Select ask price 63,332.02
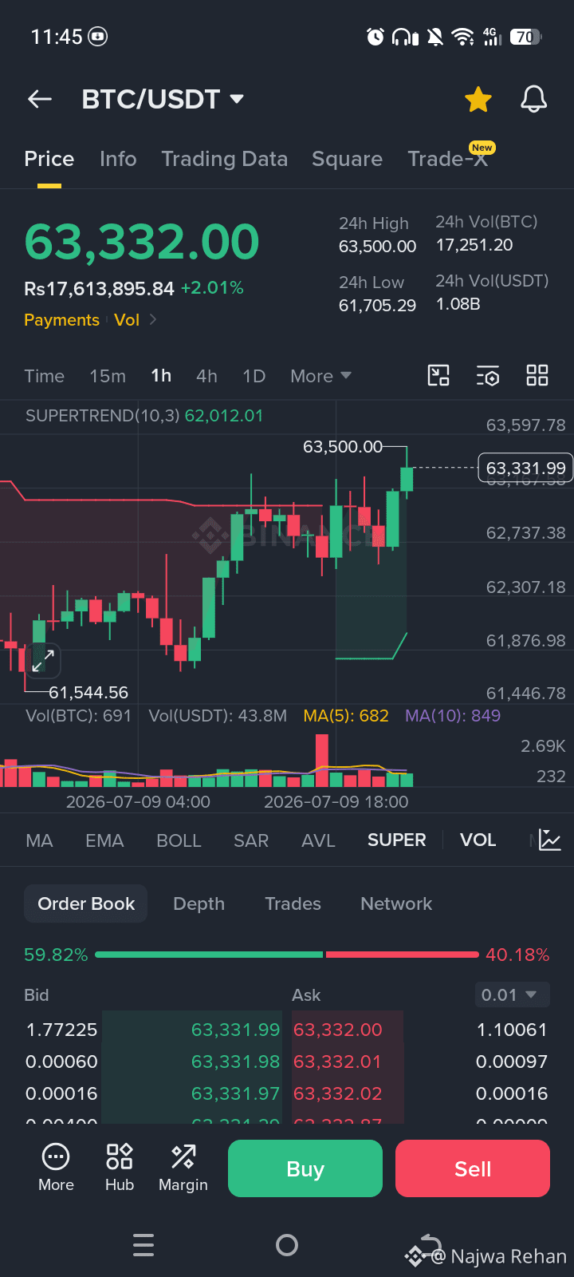The image size is (574, 1277). [338, 1093]
